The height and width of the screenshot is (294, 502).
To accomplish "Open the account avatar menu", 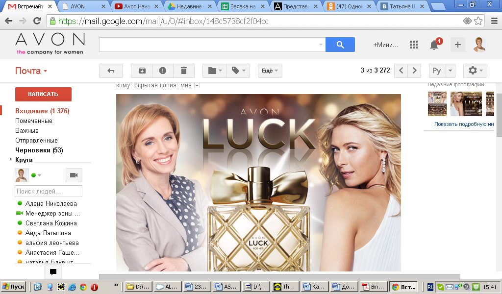I will pos(479,45).
